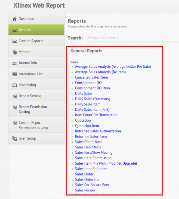Click the Report Setting sliders icon
This screenshot has width=179, height=199.
tap(15, 96)
